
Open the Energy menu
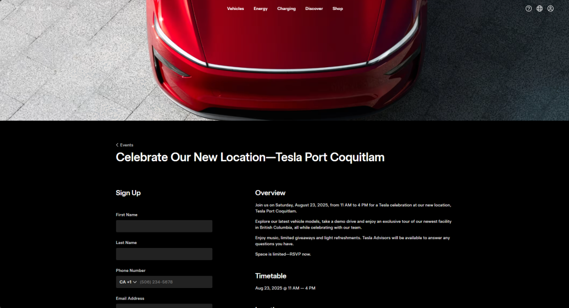click(x=261, y=9)
